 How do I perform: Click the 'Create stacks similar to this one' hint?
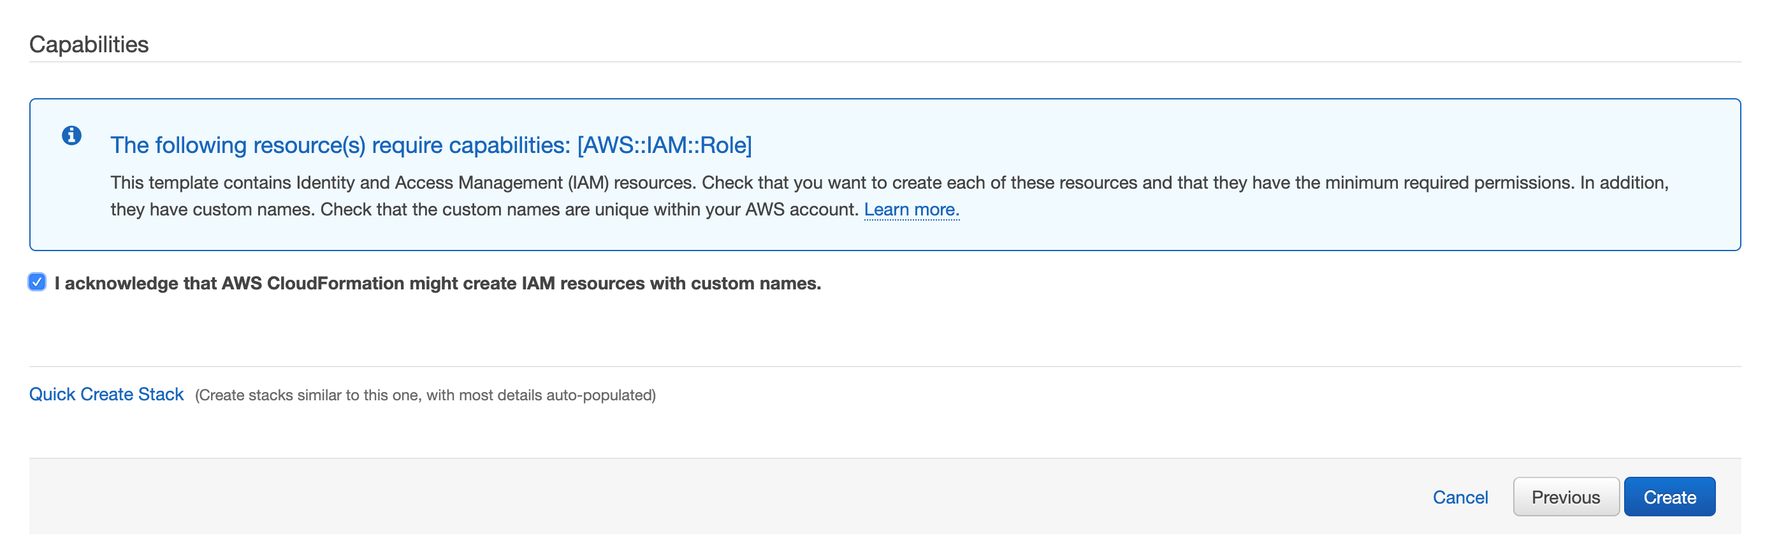point(425,395)
